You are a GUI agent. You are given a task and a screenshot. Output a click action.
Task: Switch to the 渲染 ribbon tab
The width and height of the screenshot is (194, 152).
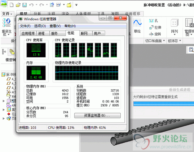click(65, 14)
